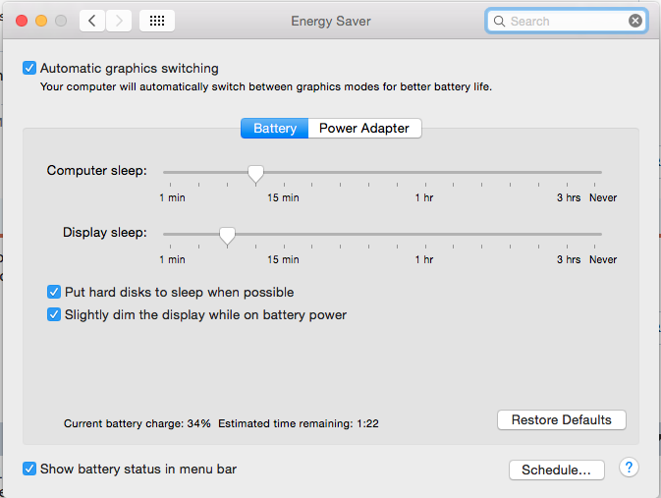The width and height of the screenshot is (661, 498).
Task: Uncheck Put hard disks to sleep when possible
Action: 54,292
